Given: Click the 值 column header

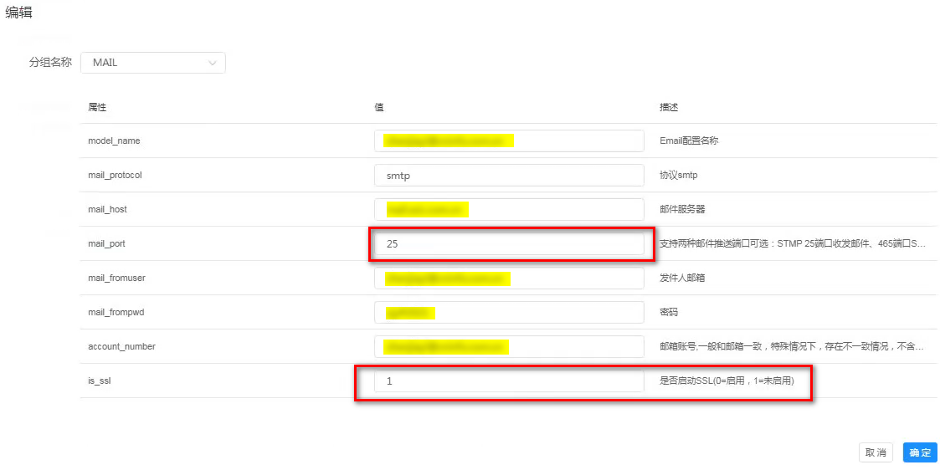Looking at the screenshot, I should pyautogui.click(x=379, y=107).
